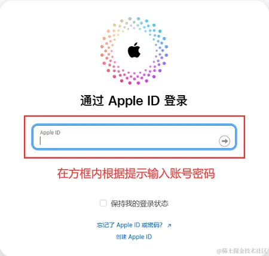The image size is (269, 256).
Task: Click the black Apple logo
Action: point(134,50)
